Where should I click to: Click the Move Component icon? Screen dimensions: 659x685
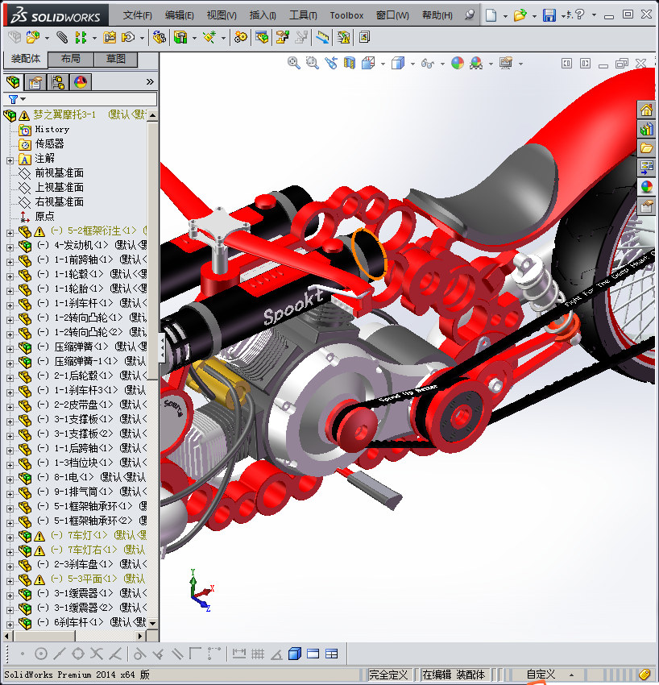[x=128, y=38]
